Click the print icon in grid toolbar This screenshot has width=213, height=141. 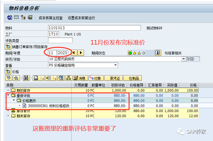(36, 78)
